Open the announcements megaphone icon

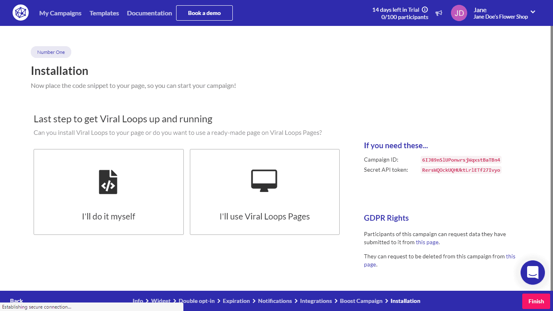pos(439,13)
